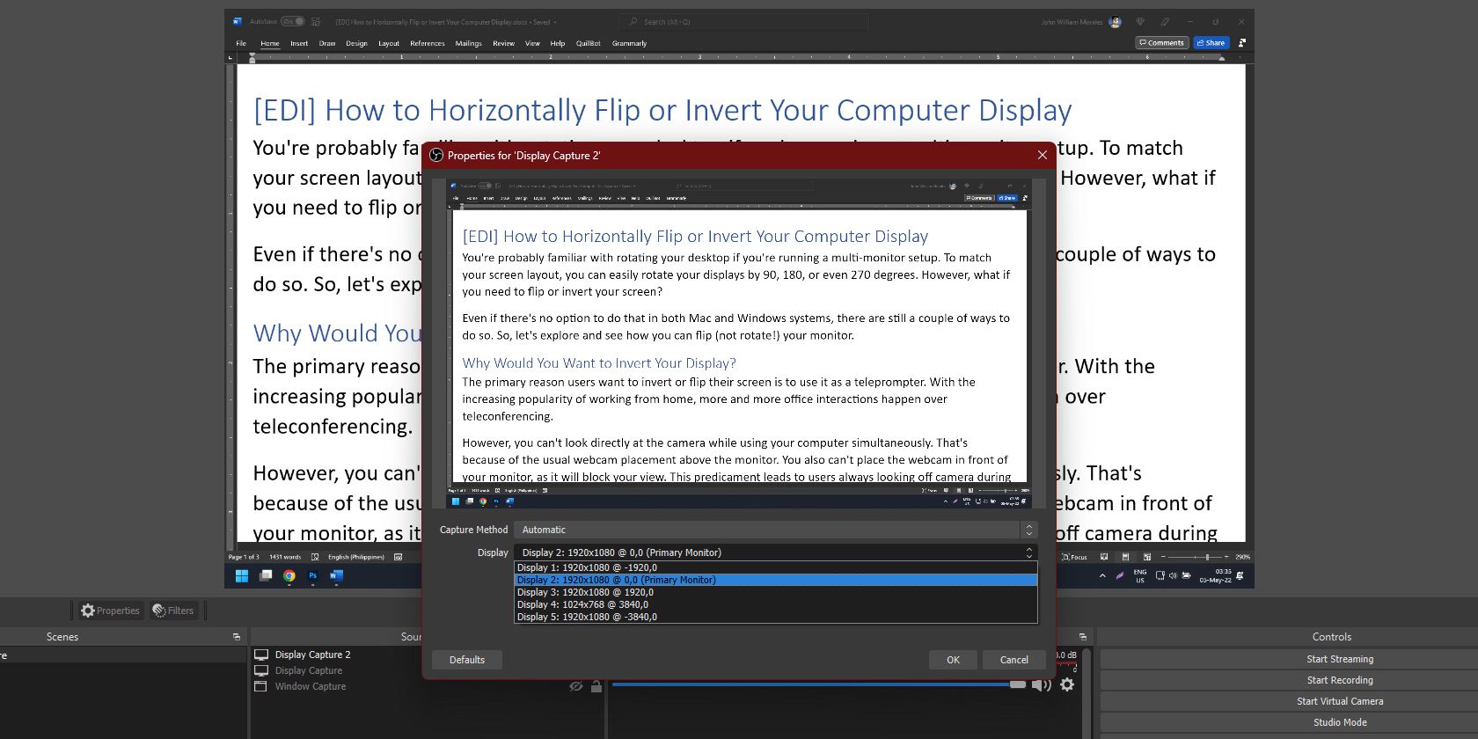This screenshot has height=739, width=1478.
Task: Open the Capture Method dropdown
Action: click(x=776, y=530)
